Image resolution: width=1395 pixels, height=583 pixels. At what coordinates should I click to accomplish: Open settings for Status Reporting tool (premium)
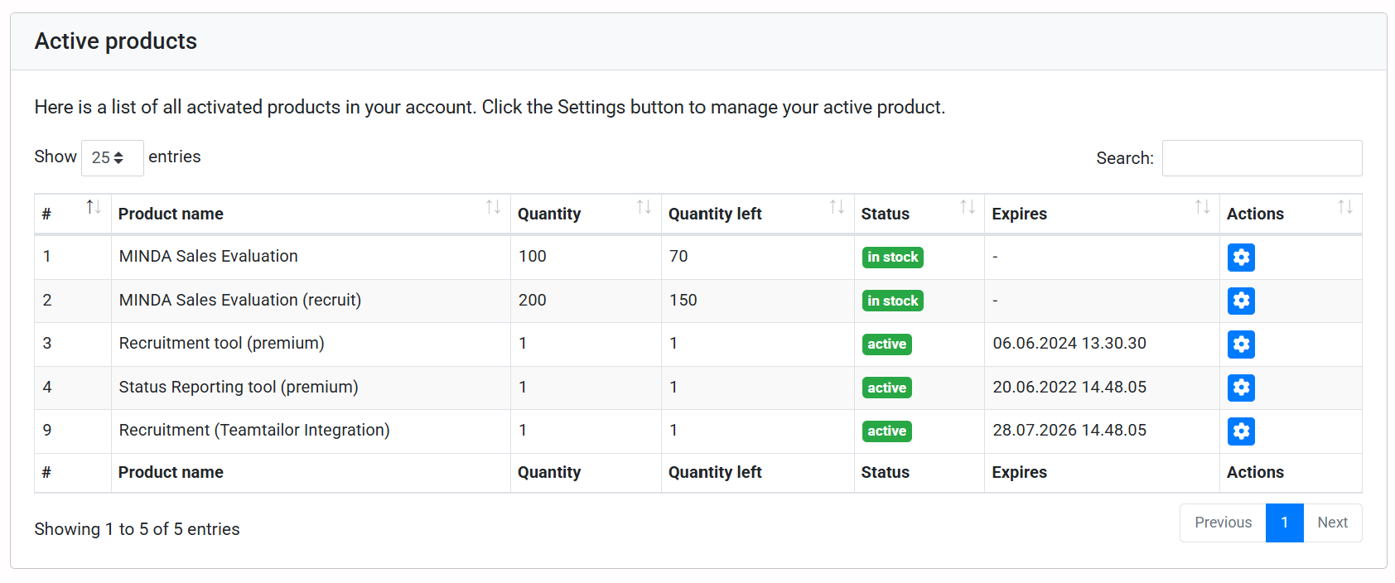[1240, 388]
